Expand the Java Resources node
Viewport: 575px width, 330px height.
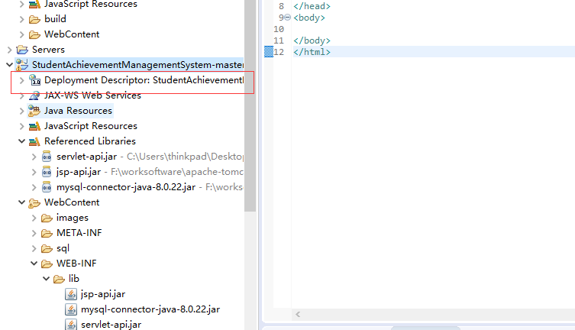(x=21, y=111)
